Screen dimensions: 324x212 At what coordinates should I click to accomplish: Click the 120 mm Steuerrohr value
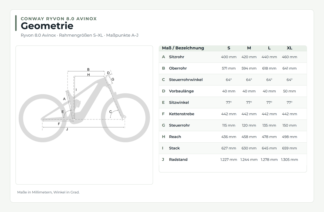coord(249,125)
